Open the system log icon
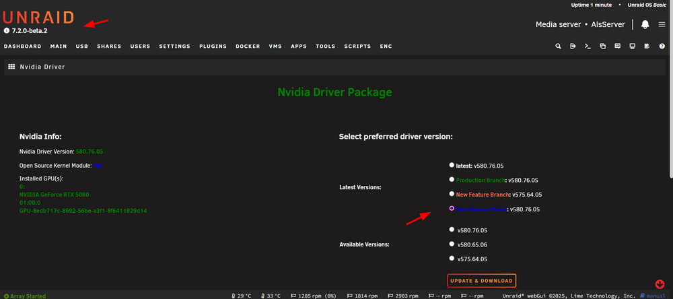Screen dimensions: 673x299 (647, 46)
